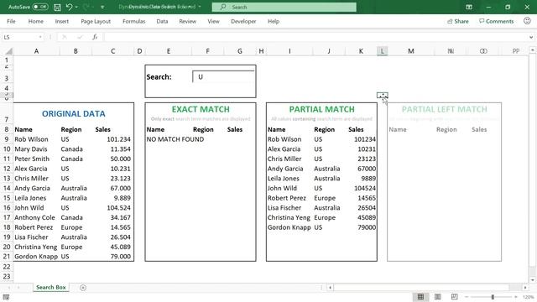This screenshot has height=302, width=537.
Task: Open the Review tab
Action: (x=187, y=21)
